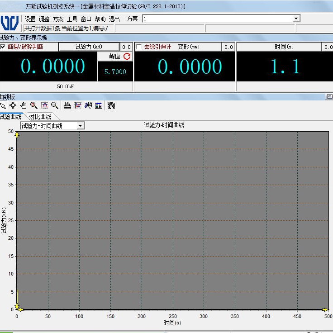Screen dimensions: 333x333
Task: Click the 时间(s) axis label below chart
Action: click(172, 323)
